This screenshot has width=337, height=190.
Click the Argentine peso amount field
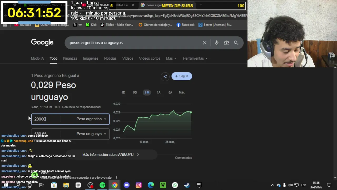(x=46, y=119)
